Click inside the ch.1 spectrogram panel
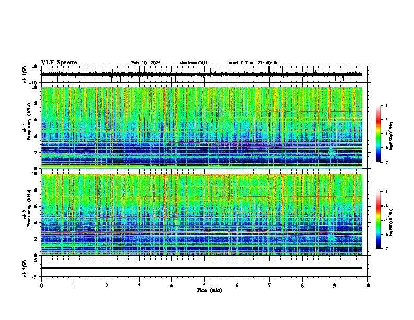 coord(201,128)
